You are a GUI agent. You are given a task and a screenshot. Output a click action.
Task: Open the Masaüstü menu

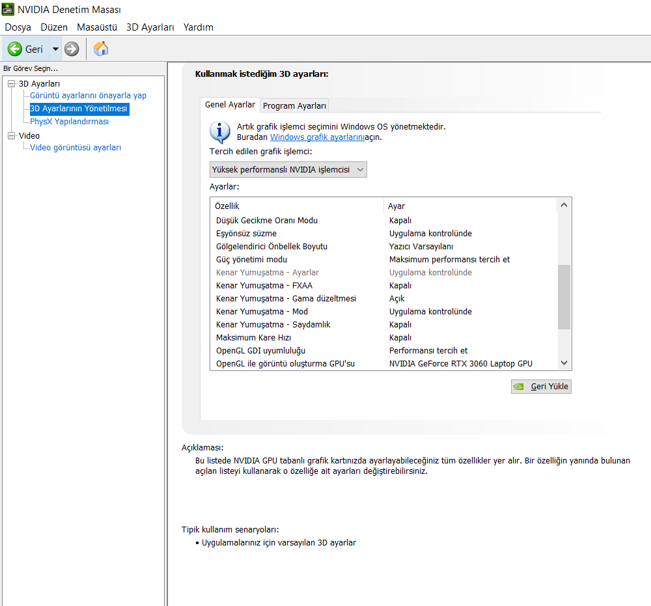[97, 27]
